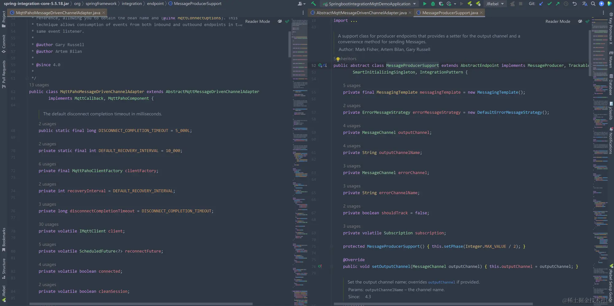Image resolution: width=614 pixels, height=306 pixels.
Task: Open Search Everywhere magnifier icon
Action: coord(593,4)
